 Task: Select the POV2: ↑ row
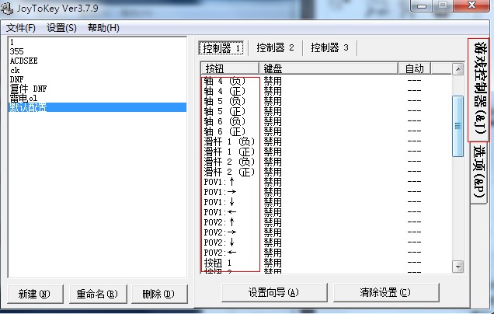click(x=326, y=222)
